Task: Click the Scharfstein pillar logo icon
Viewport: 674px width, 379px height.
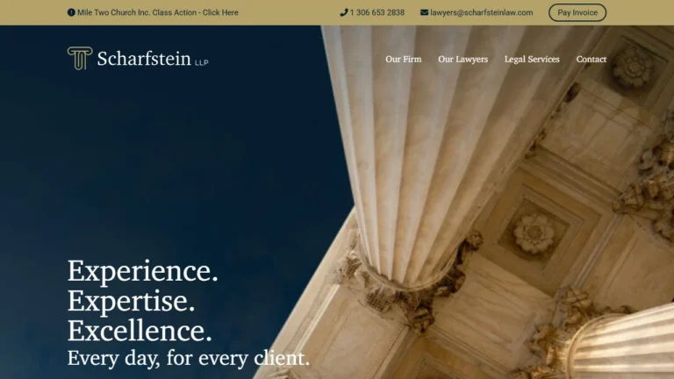Action: tap(80, 58)
